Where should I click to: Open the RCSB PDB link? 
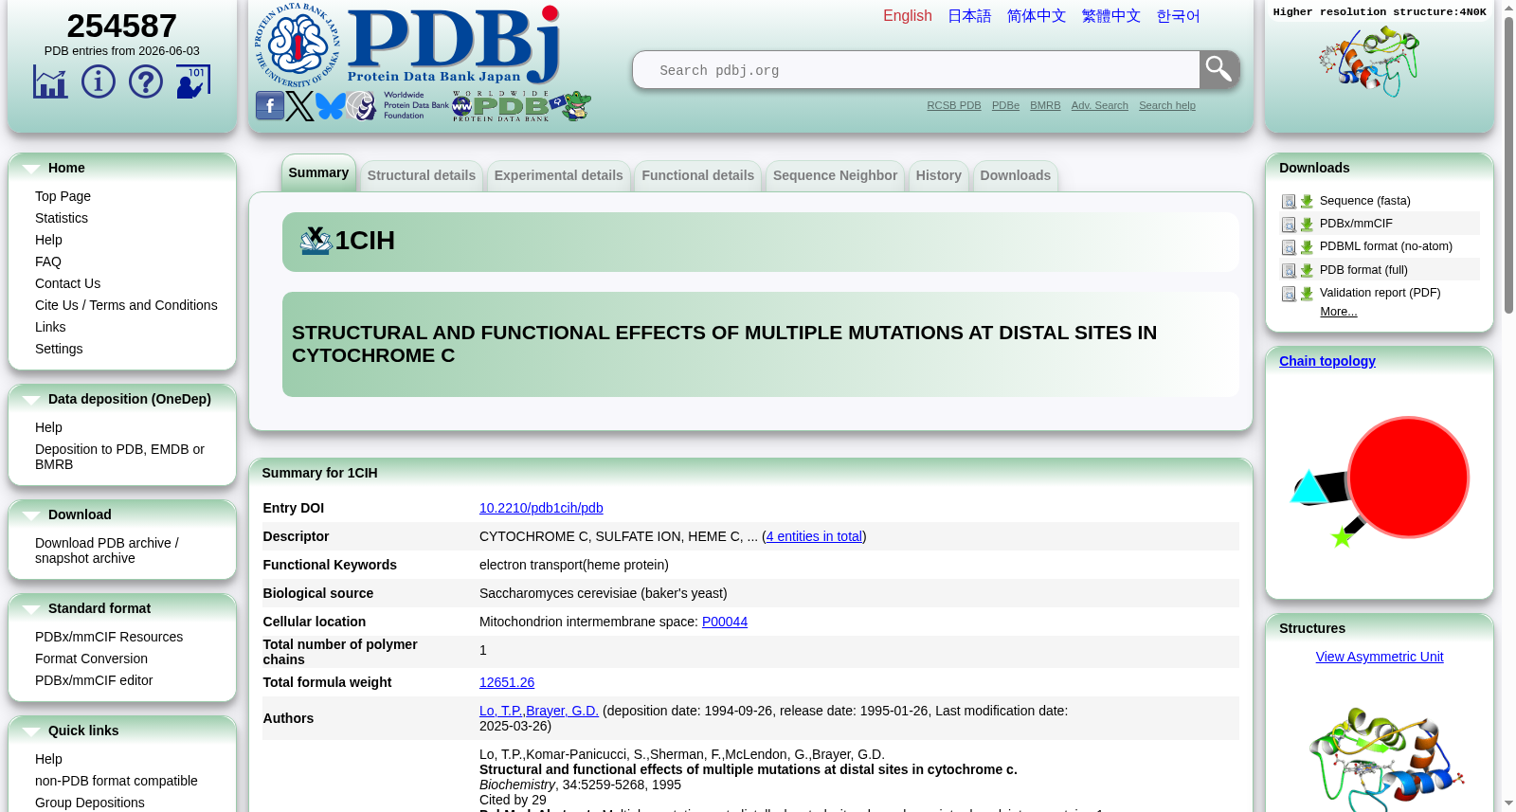tap(954, 105)
